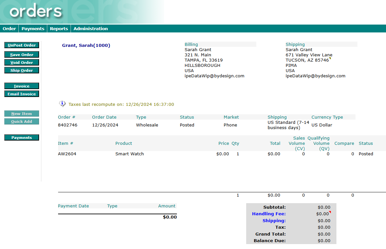Click the Ship Order button
Viewport: 386px width, 249px height.
[22, 70]
